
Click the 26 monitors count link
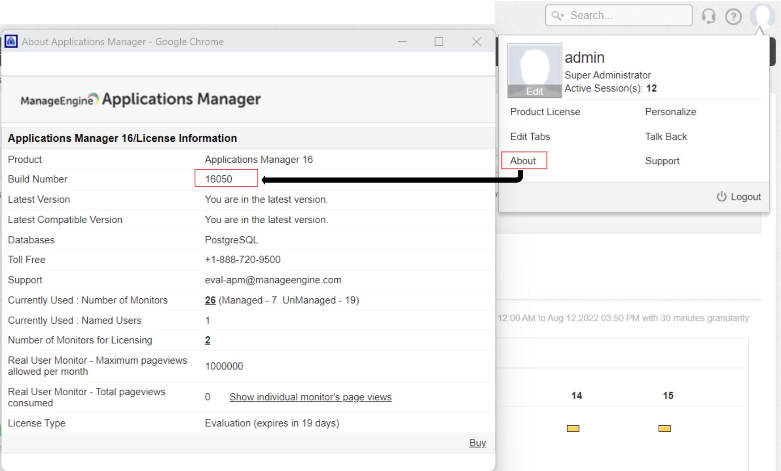click(x=210, y=300)
